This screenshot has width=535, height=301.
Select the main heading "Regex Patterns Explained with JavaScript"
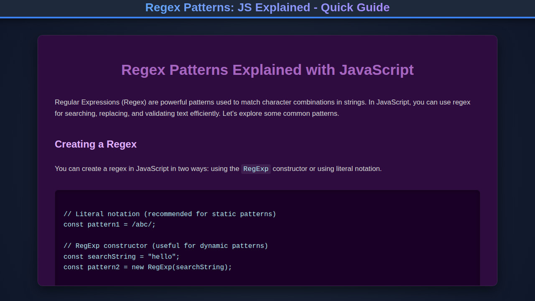(x=267, y=70)
